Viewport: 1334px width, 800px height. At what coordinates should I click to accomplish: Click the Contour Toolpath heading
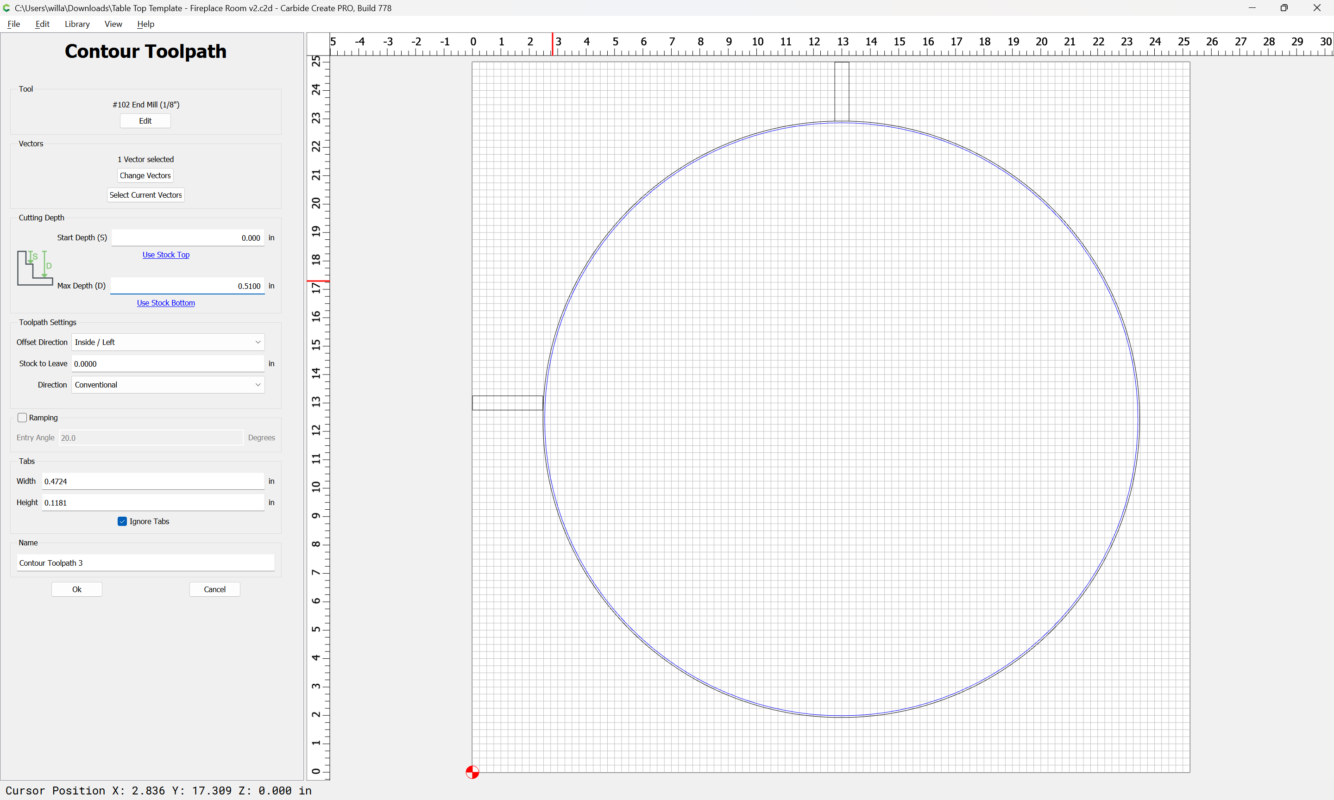145,51
